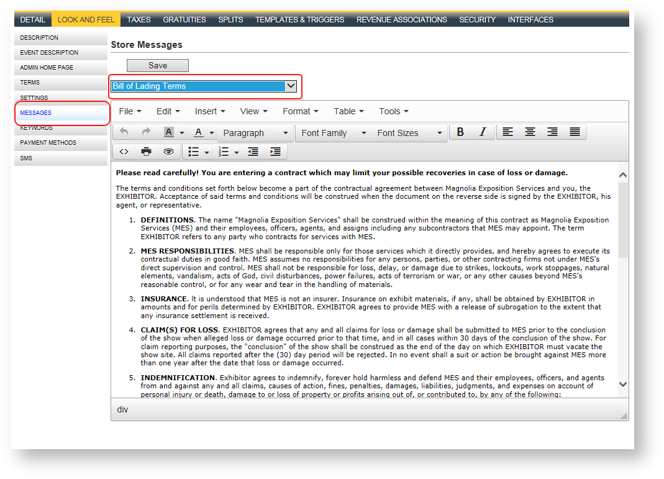Toggle the bullet list button
The height and width of the screenshot is (479, 664).
pos(194,152)
